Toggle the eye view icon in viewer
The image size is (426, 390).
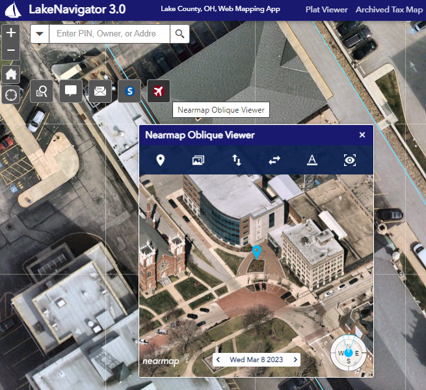click(x=350, y=160)
